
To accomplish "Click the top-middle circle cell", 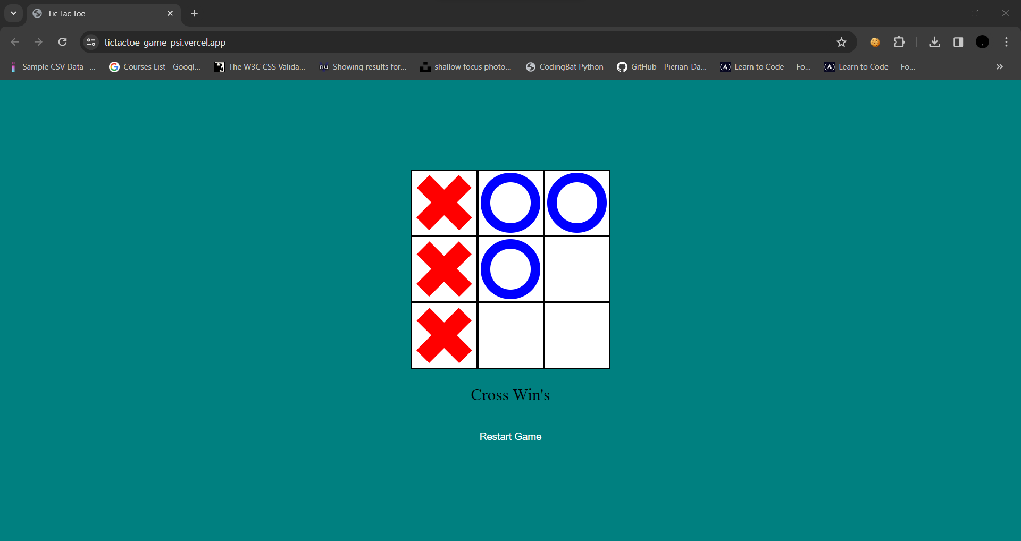I will click(510, 202).
